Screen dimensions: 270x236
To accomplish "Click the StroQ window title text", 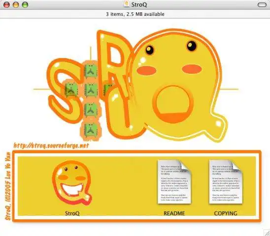I will pos(139,4).
